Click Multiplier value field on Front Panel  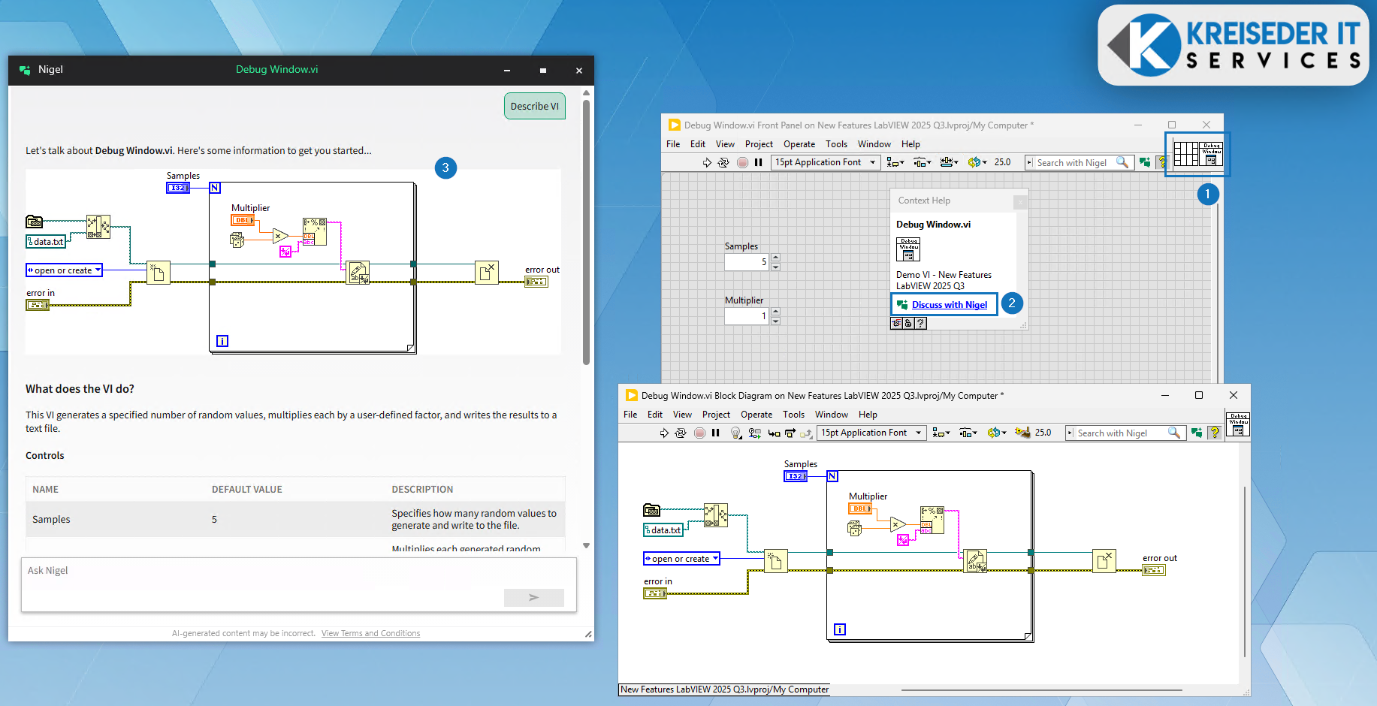click(747, 316)
